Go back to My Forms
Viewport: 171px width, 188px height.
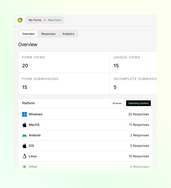pos(35,20)
